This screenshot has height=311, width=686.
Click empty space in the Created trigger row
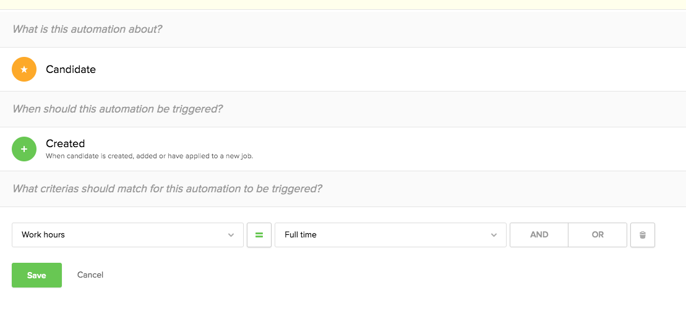(433, 149)
